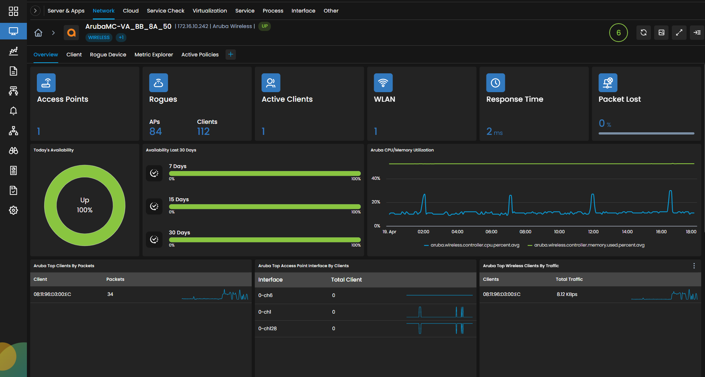Open the Virtualization menu item

(x=210, y=11)
